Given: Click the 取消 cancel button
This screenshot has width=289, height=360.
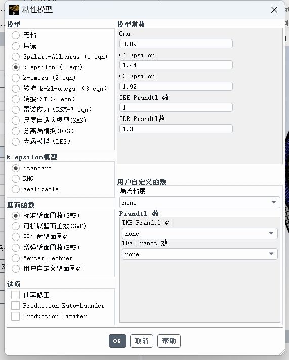Looking at the screenshot, I should pyautogui.click(x=142, y=341).
